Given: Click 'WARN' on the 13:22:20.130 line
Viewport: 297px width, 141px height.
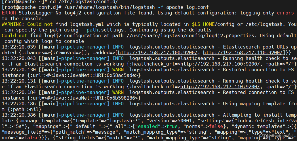Looking at the screenshot, I should click(x=118, y=70).
